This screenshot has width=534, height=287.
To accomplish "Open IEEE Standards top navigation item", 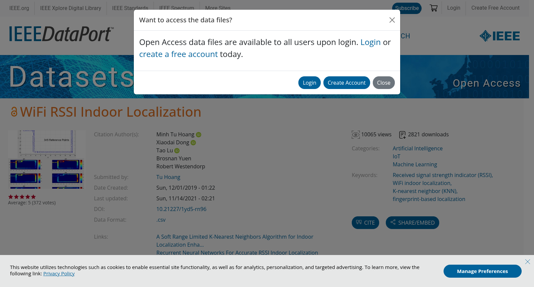I will [130, 8].
